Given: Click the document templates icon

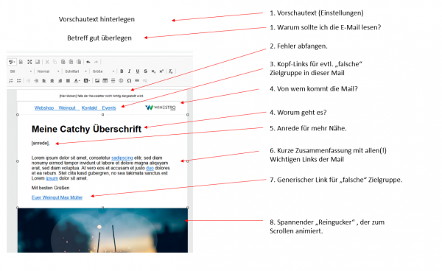Looking at the screenshot, I should point(21,62).
